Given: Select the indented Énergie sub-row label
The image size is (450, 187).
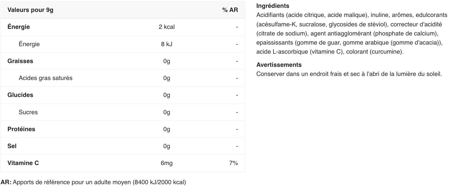Looking at the screenshot, I should (x=29, y=44).
